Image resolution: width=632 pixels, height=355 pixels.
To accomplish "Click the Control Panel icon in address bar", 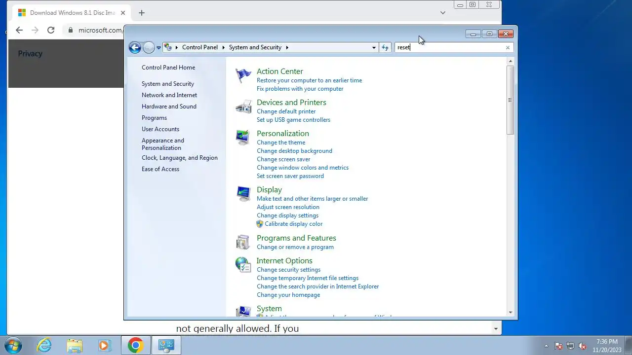I will click(168, 47).
